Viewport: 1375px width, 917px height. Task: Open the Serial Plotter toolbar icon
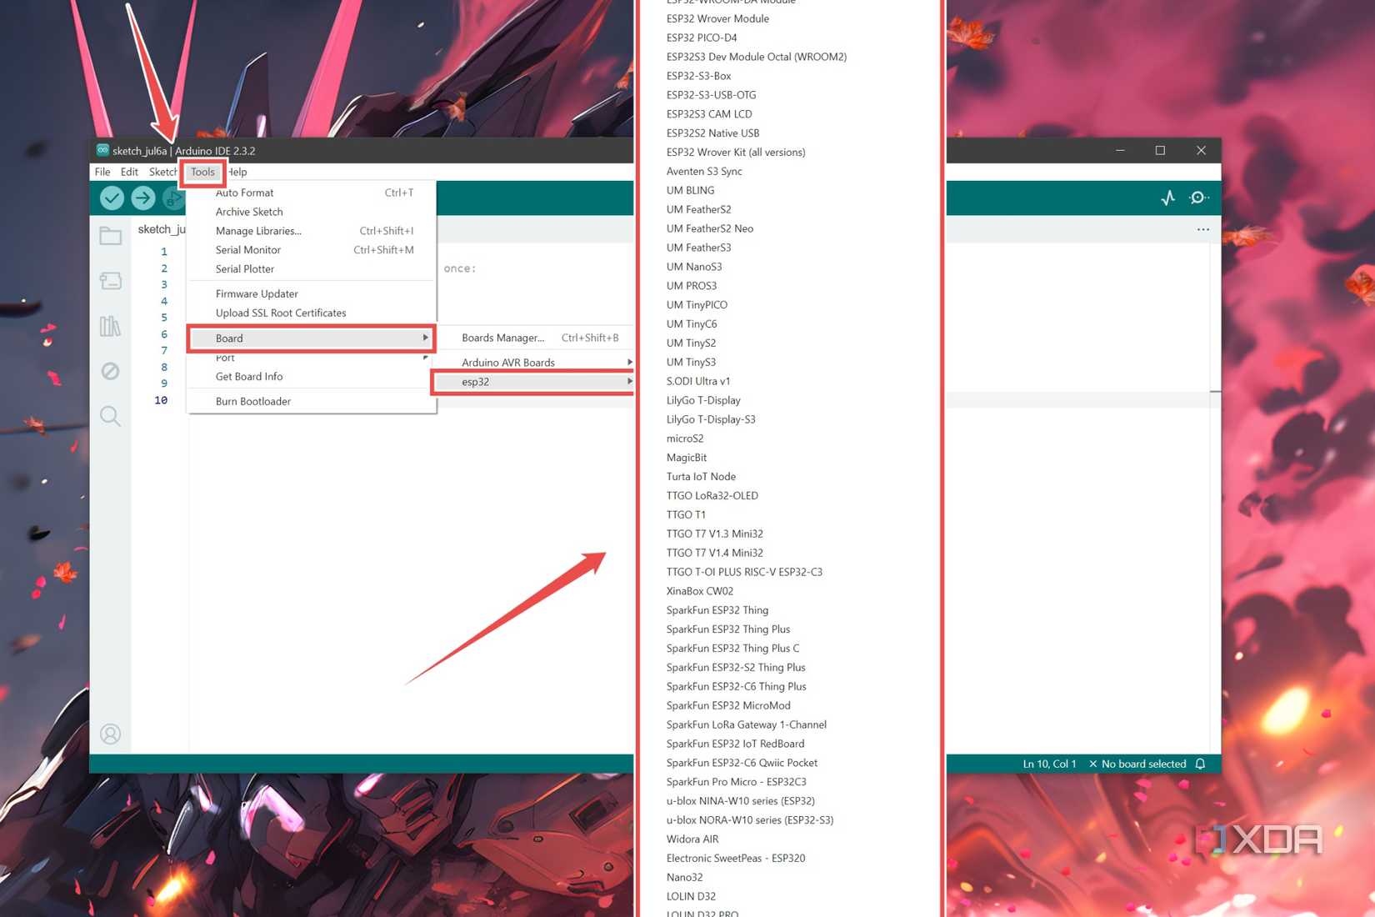pyautogui.click(x=1168, y=198)
